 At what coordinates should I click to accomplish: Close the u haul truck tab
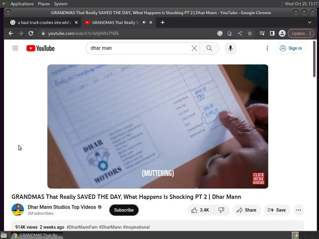point(76,22)
